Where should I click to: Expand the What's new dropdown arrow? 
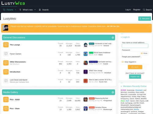tap(35, 10)
